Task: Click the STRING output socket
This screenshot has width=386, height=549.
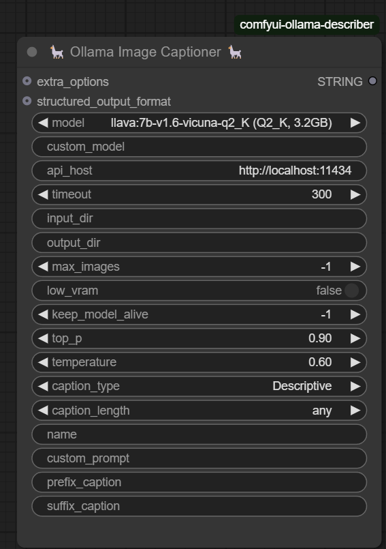Action: click(372, 81)
